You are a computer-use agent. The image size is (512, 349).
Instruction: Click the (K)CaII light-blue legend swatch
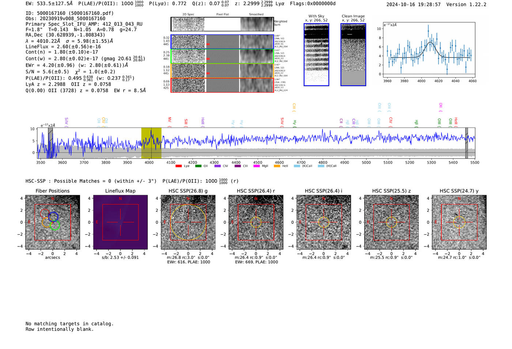pos(297,166)
